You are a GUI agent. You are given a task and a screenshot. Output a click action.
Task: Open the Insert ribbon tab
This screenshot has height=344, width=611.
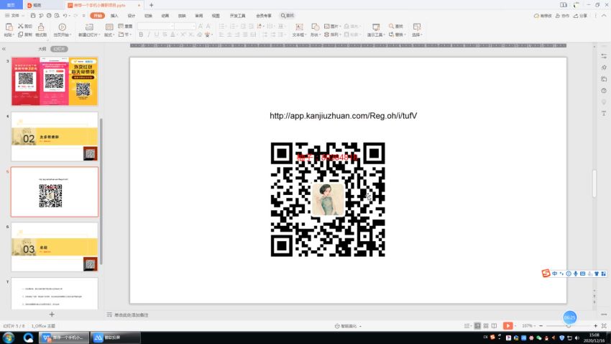(114, 16)
